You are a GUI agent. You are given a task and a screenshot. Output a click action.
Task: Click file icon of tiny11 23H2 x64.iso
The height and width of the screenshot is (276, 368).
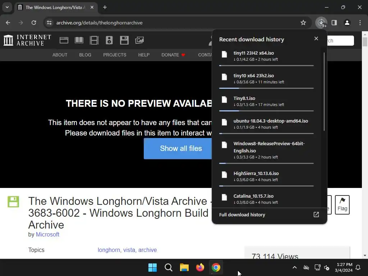(225, 55)
